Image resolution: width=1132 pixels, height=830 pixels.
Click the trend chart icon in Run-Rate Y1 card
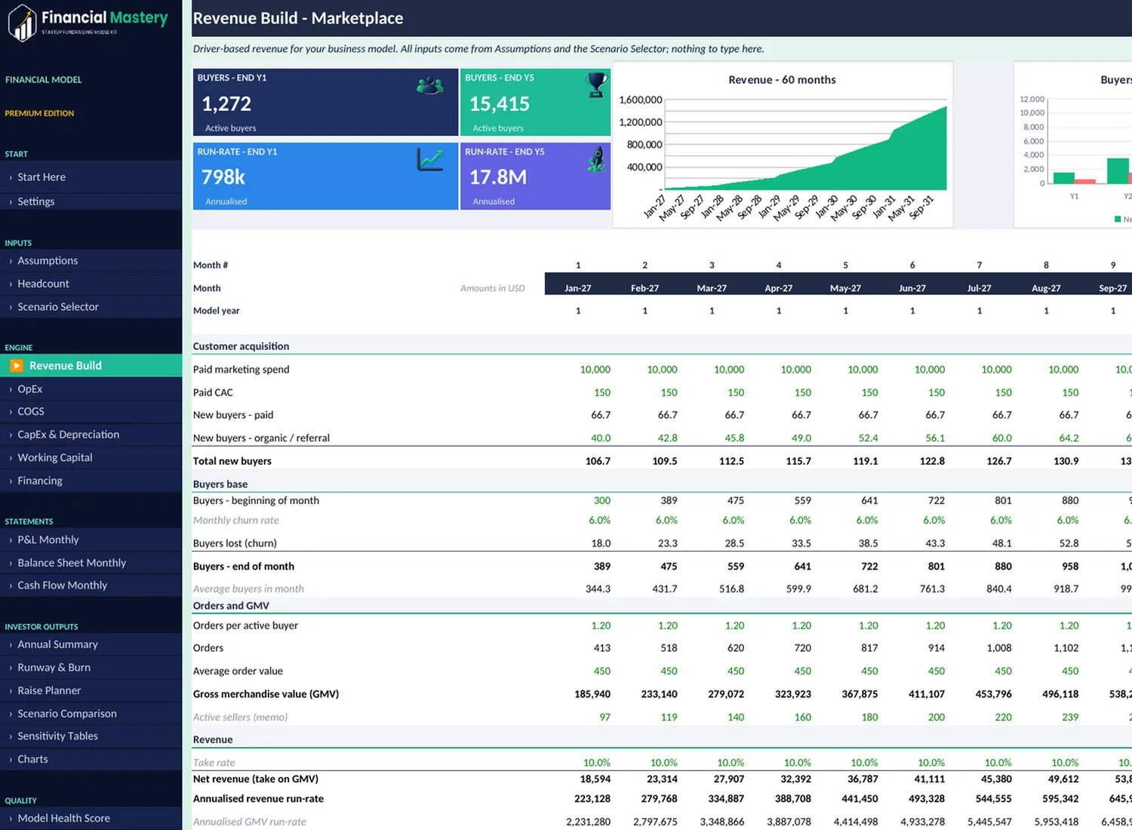(x=431, y=159)
